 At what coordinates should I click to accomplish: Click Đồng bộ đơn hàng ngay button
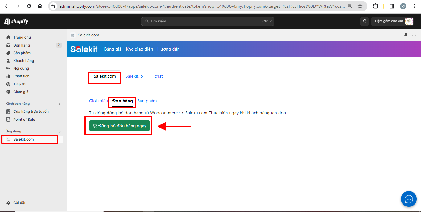coord(120,126)
